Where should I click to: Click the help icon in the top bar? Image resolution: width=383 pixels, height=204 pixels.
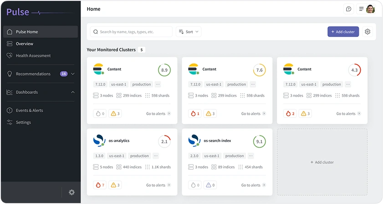click(x=348, y=9)
